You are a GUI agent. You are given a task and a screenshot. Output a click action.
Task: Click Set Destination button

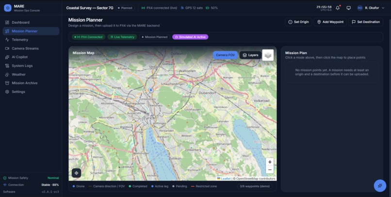tap(366, 22)
